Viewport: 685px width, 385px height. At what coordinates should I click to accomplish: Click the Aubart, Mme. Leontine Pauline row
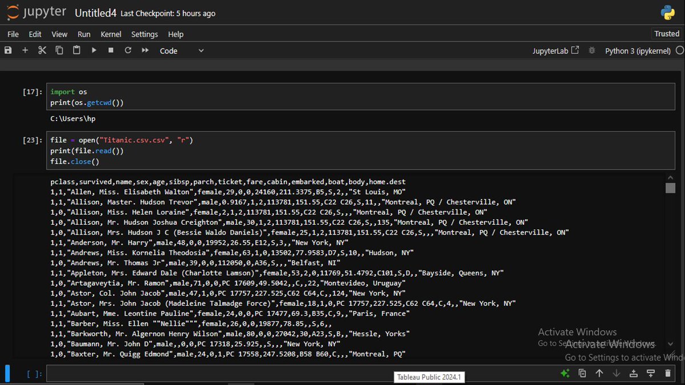coord(230,313)
